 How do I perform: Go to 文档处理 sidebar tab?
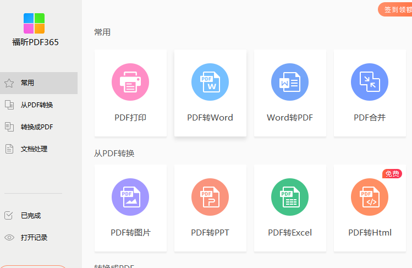pos(39,149)
